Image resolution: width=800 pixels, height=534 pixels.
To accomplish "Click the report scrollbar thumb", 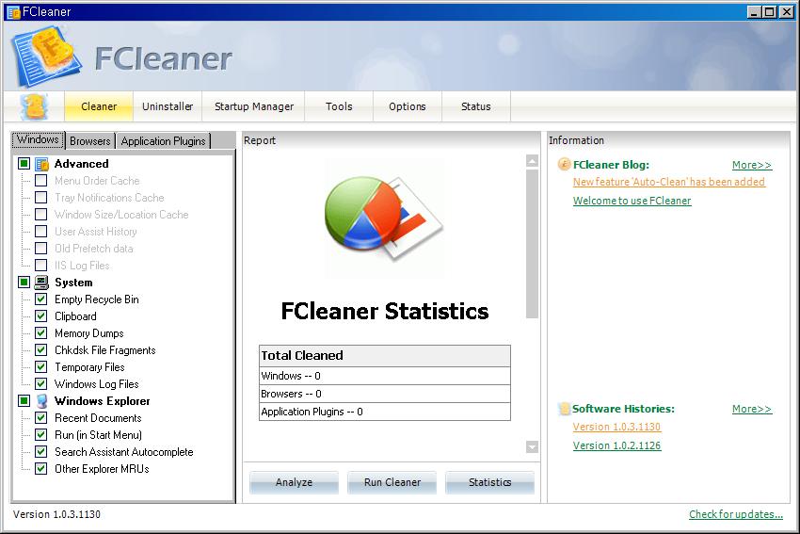I will pos(532,244).
